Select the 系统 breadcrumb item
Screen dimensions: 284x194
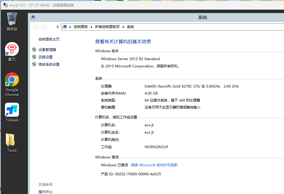click(x=130, y=27)
